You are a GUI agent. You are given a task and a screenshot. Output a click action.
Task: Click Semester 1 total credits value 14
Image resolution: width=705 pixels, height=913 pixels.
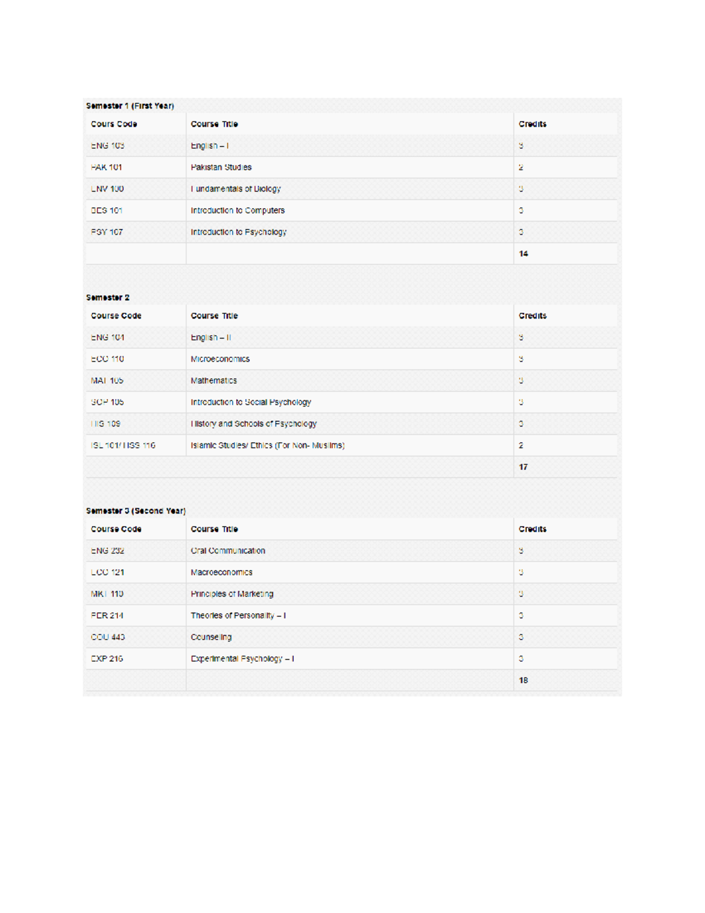click(x=523, y=254)
